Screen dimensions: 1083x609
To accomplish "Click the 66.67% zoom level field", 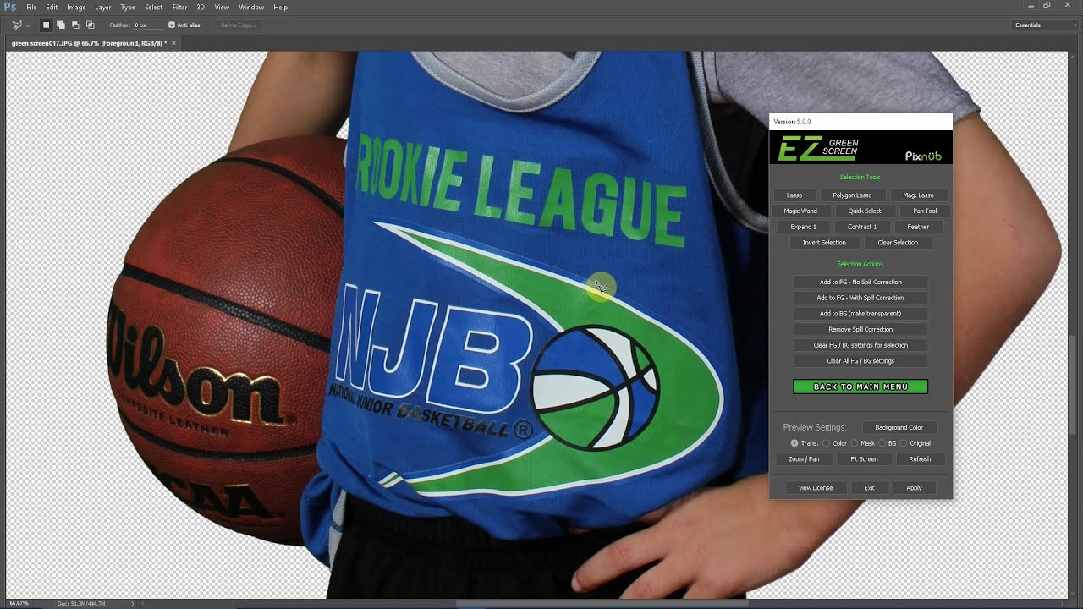I will pos(19,603).
